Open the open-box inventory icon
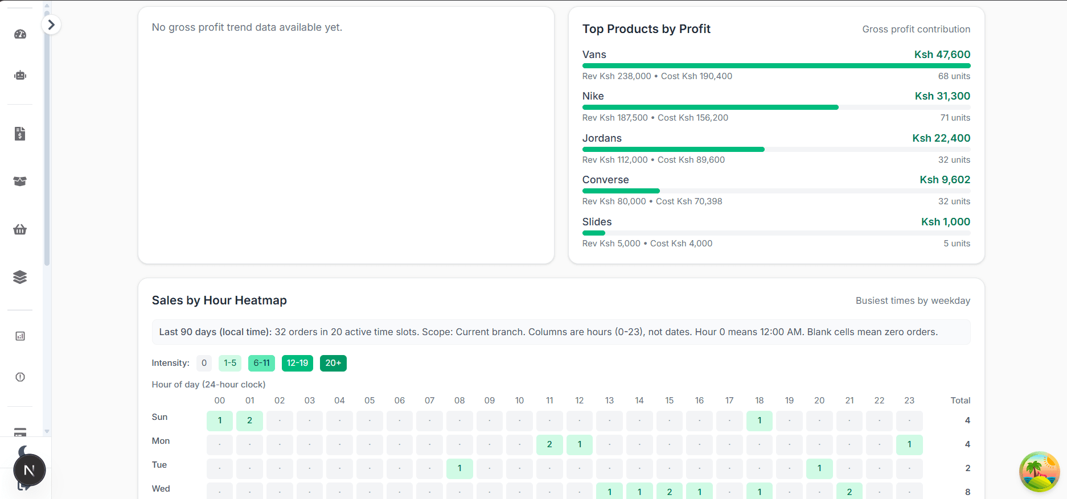The width and height of the screenshot is (1067, 499). (20, 182)
